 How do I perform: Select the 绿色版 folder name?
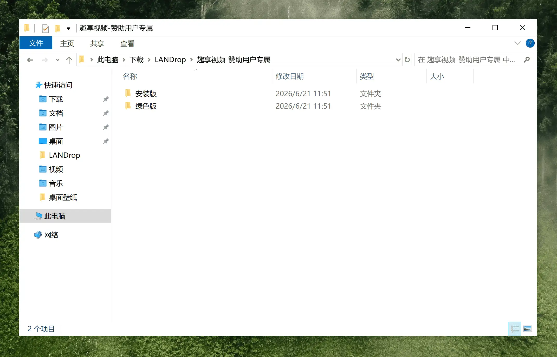(x=146, y=106)
